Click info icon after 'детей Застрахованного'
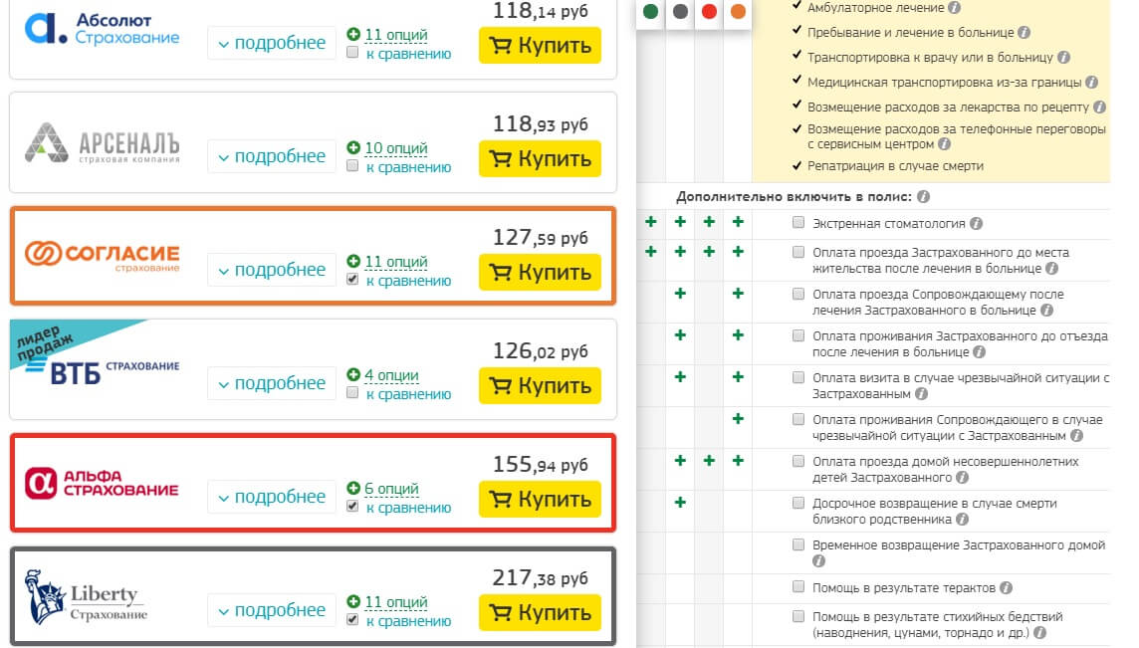The image size is (1139, 648). pos(963,477)
